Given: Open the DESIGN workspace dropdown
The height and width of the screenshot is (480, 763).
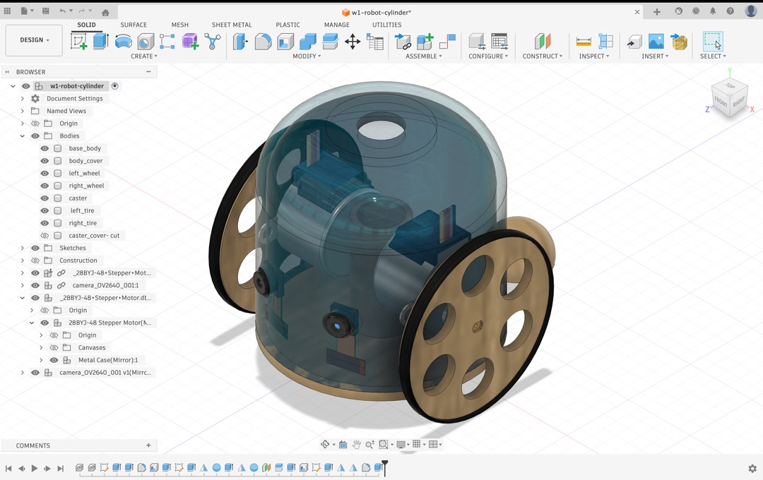Looking at the screenshot, I should [x=34, y=40].
